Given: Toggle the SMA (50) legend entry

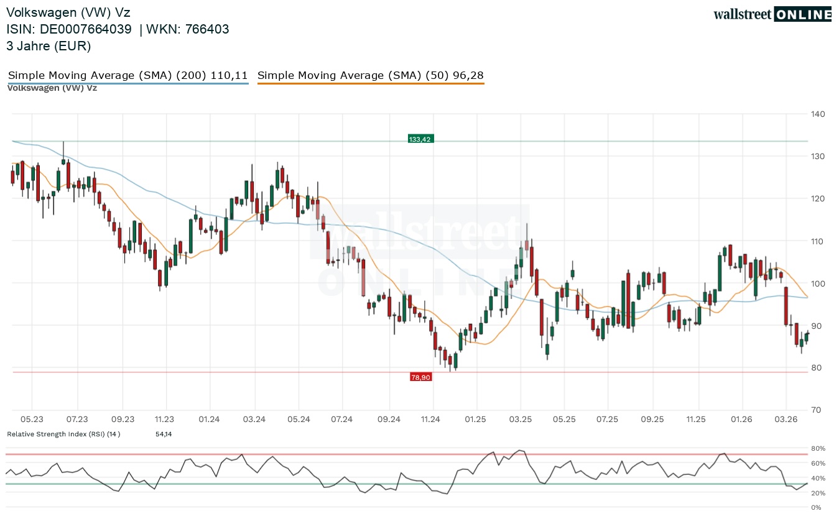Looking at the screenshot, I should pyautogui.click(x=370, y=76).
